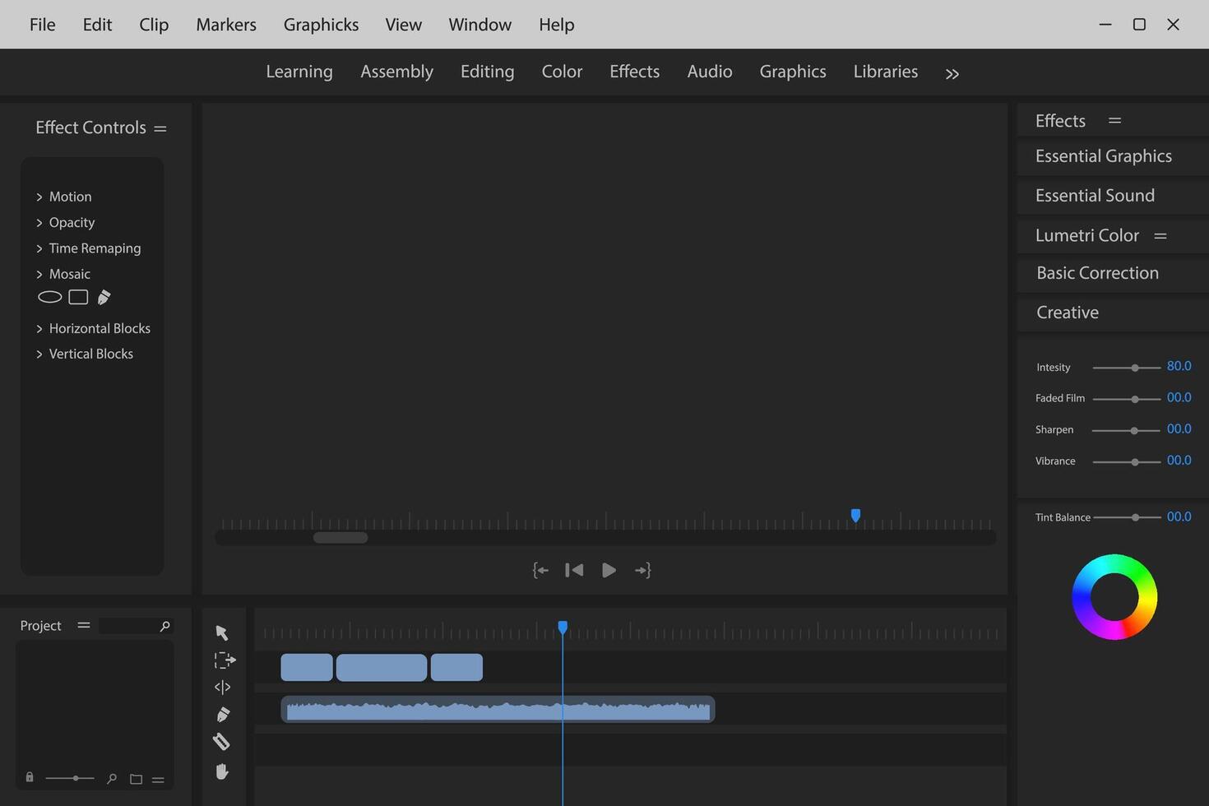Select the Selection arrow tool

222,632
